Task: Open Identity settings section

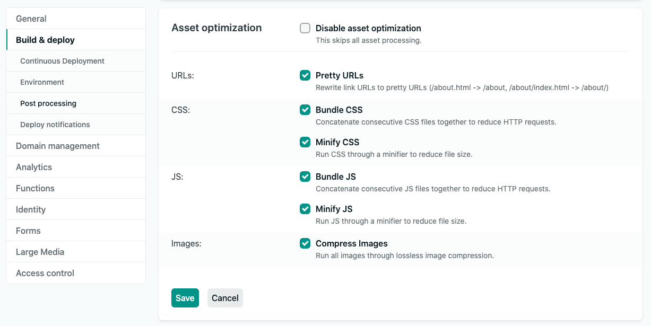Action: [x=76, y=209]
